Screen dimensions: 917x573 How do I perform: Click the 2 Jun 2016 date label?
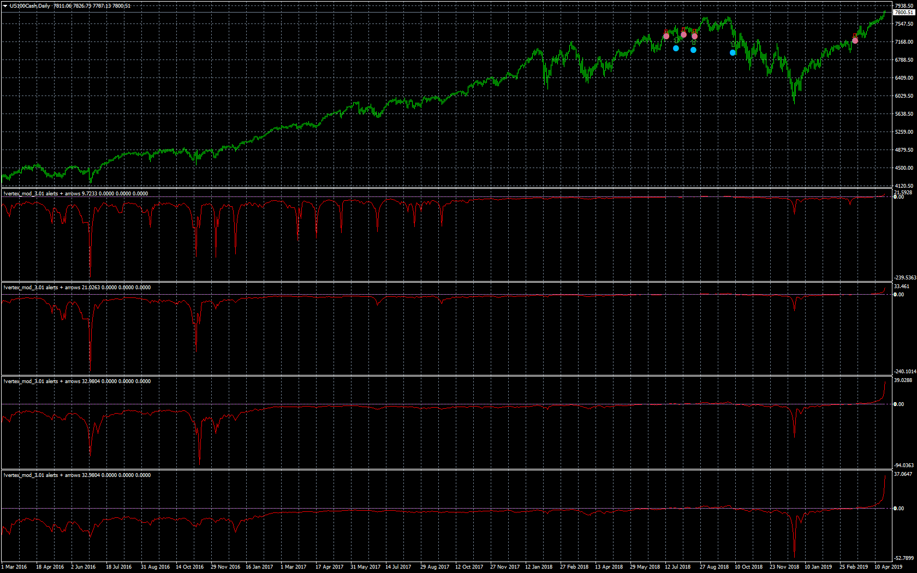pyautogui.click(x=83, y=567)
